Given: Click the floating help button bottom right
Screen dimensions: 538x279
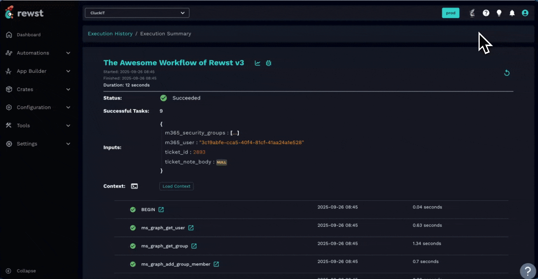Looking at the screenshot, I should click(528, 271).
